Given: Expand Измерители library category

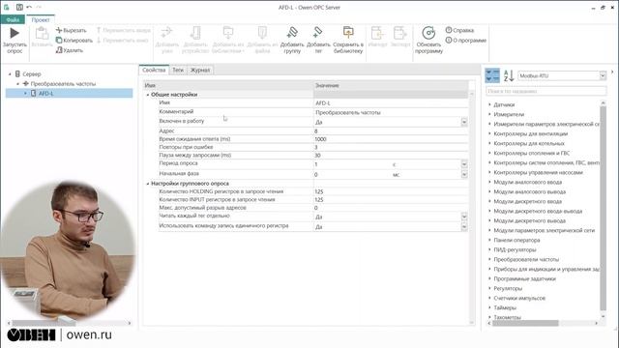Looking at the screenshot, I should tap(489, 114).
